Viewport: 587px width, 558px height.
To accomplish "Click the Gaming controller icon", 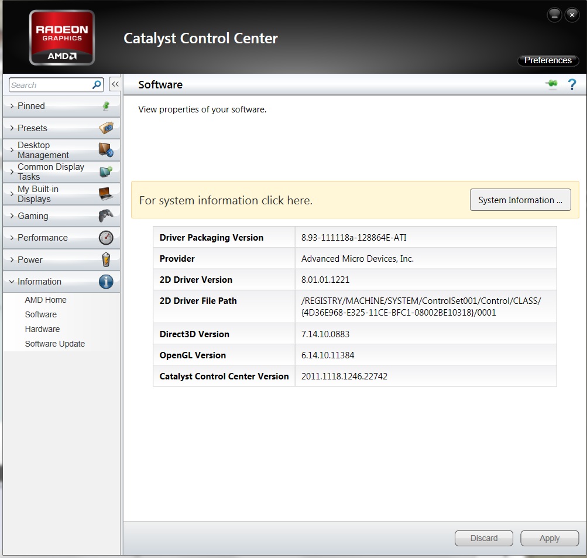I will 106,215.
